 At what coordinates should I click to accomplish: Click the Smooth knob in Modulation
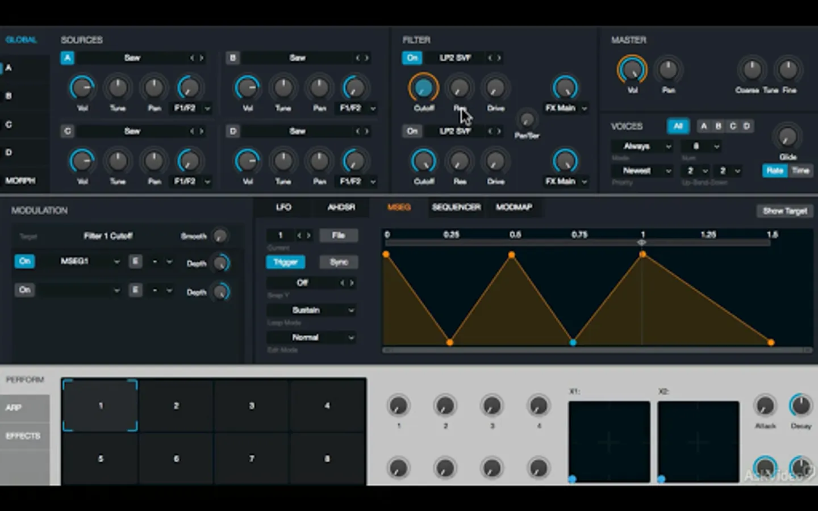coord(220,236)
